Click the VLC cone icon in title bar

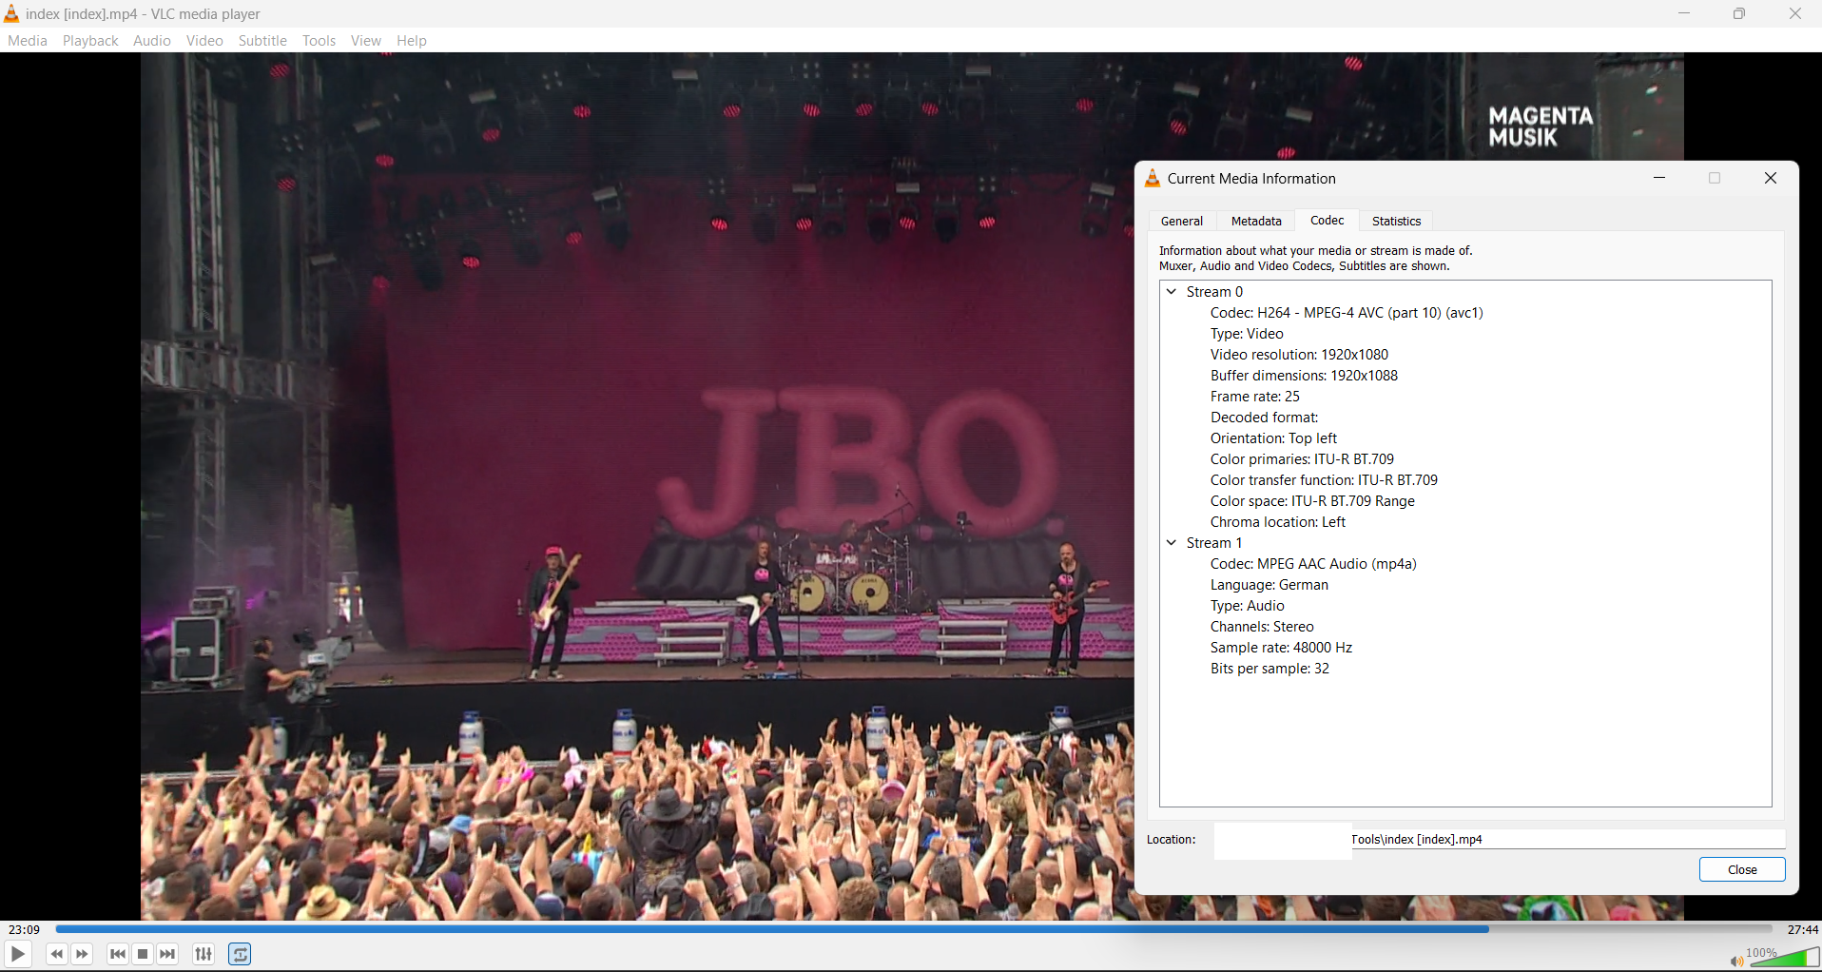(x=12, y=13)
